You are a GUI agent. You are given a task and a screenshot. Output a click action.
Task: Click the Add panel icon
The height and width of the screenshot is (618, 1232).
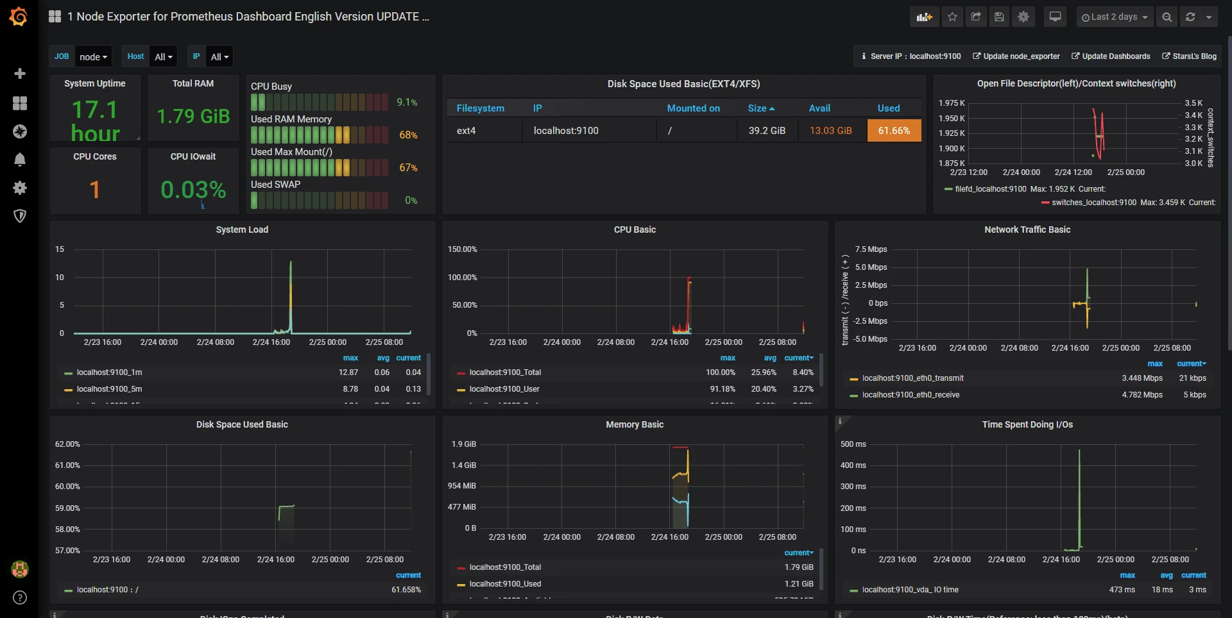pyautogui.click(x=924, y=17)
